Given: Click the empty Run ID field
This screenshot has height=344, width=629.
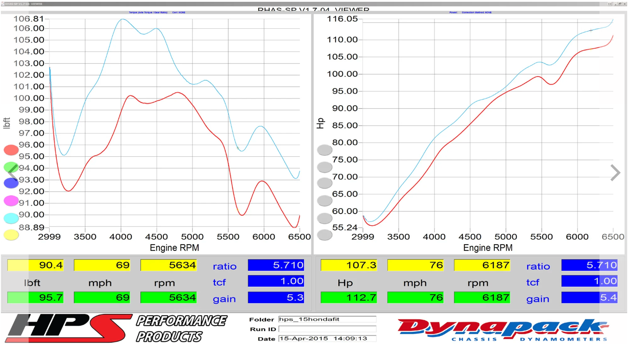Looking at the screenshot, I should (327, 329).
